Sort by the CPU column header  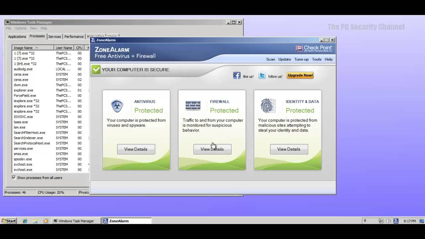(x=79, y=48)
